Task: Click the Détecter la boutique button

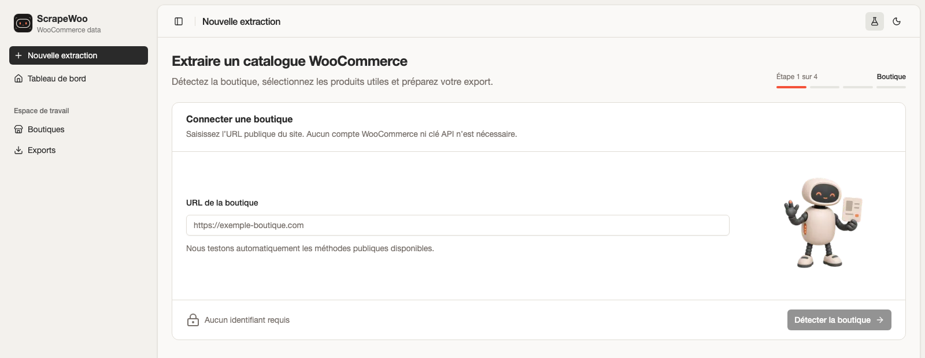Action: 839,320
